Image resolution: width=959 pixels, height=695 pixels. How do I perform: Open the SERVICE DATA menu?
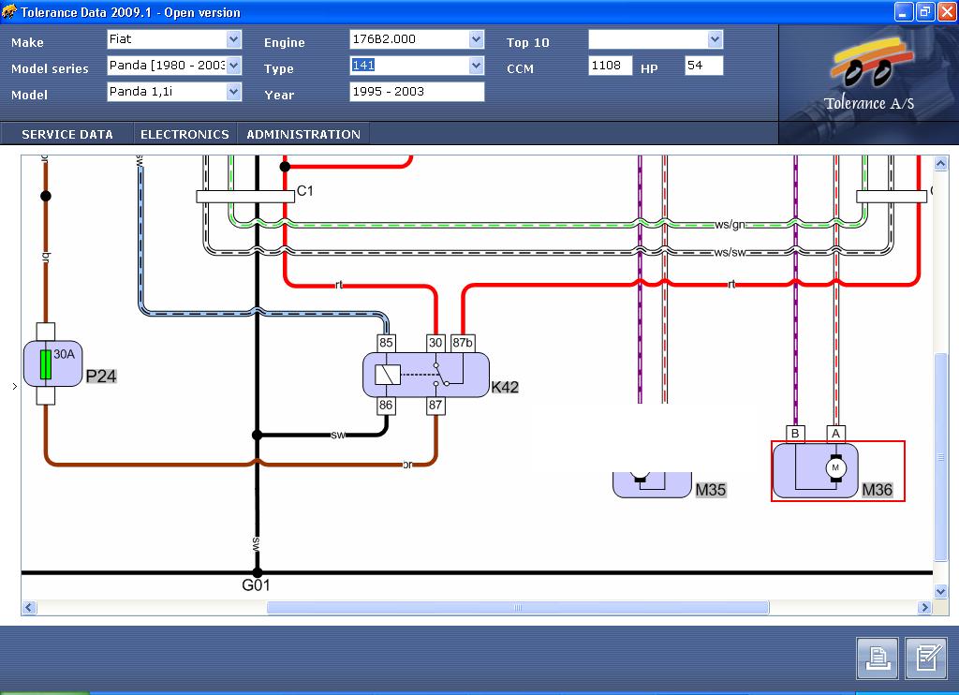[67, 134]
